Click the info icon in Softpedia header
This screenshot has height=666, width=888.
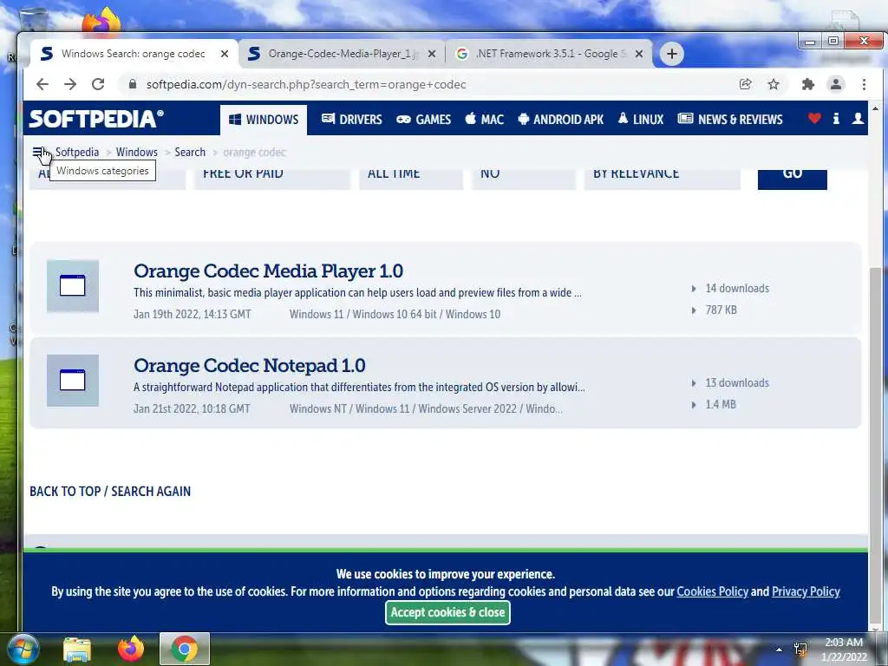coord(837,118)
